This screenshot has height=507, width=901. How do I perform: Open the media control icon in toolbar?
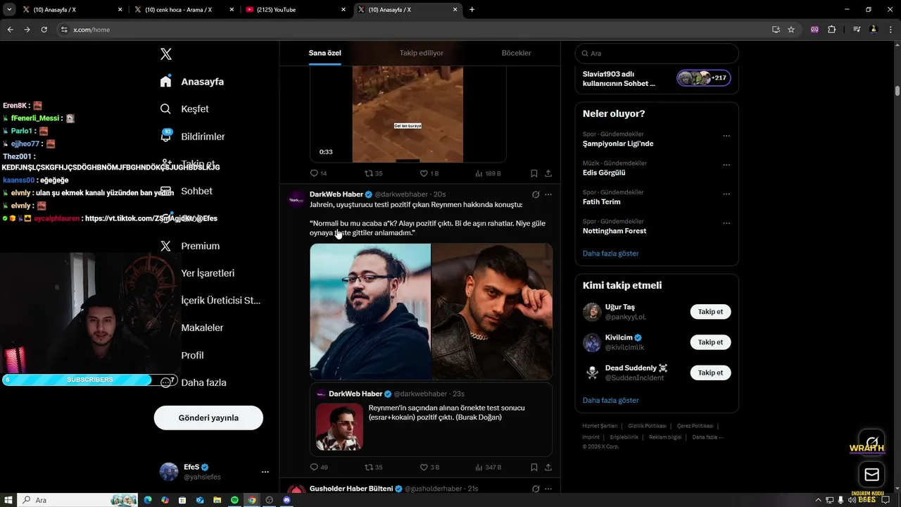tap(857, 30)
